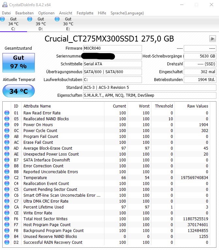Image resolution: width=219 pixels, height=250 pixels.
Task: Click the Laufwerksbuchstaben field C:
Action: click(x=113, y=79)
